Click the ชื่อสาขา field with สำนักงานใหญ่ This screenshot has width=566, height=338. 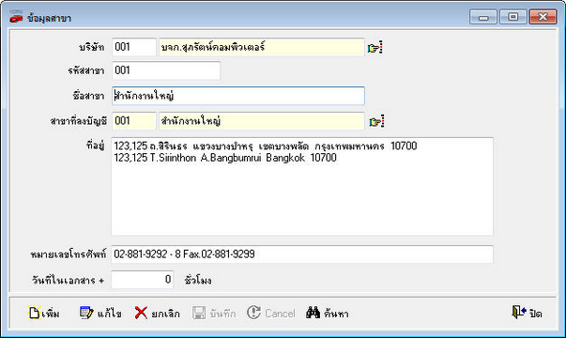(x=238, y=96)
